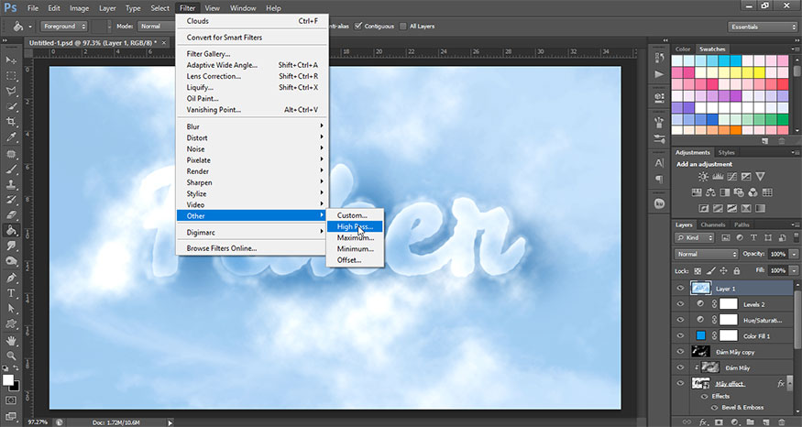Hide the Bevel & Emboss effect
The width and height of the screenshot is (802, 427).
(x=715, y=408)
